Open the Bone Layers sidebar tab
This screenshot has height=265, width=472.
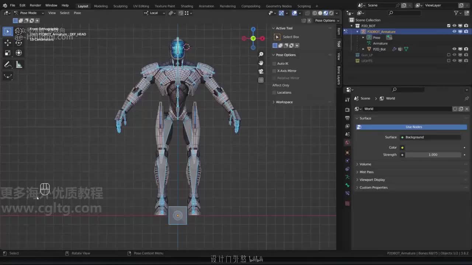point(339,75)
